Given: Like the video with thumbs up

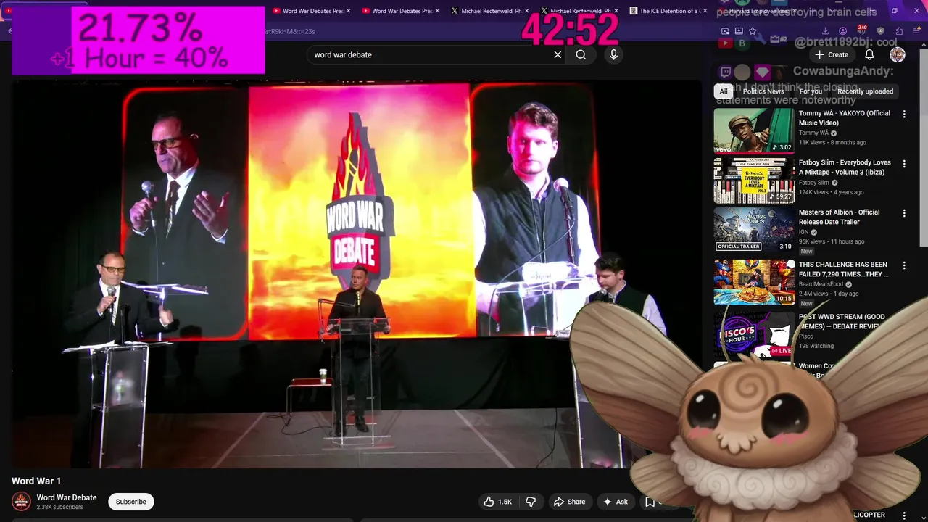Looking at the screenshot, I should tap(498, 502).
